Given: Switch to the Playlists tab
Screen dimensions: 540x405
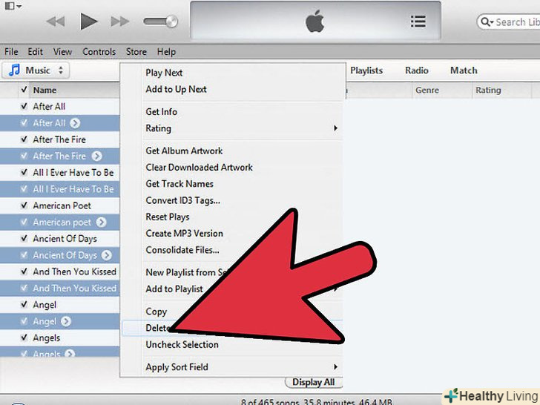Looking at the screenshot, I should (366, 70).
